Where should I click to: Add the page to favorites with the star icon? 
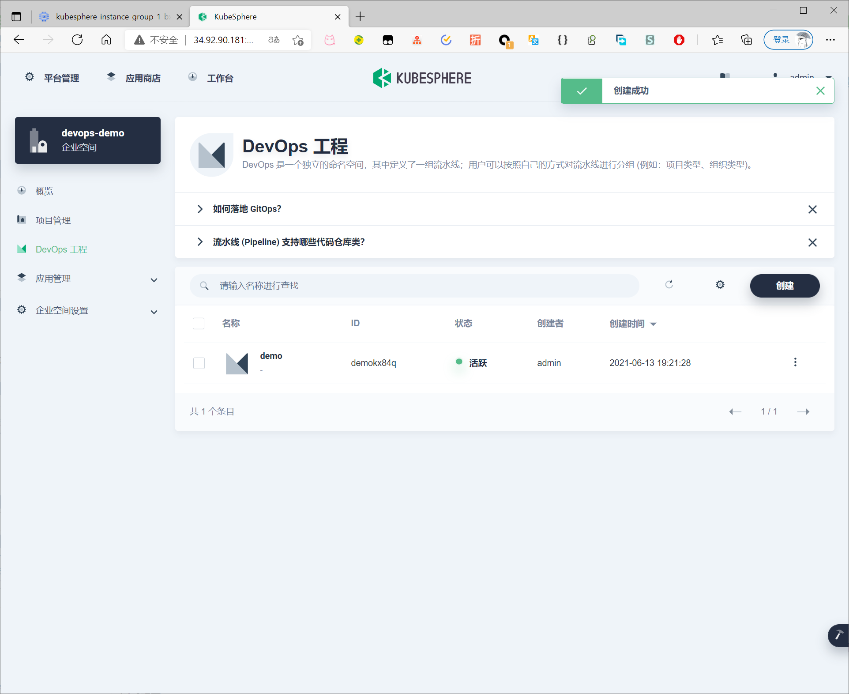(298, 40)
